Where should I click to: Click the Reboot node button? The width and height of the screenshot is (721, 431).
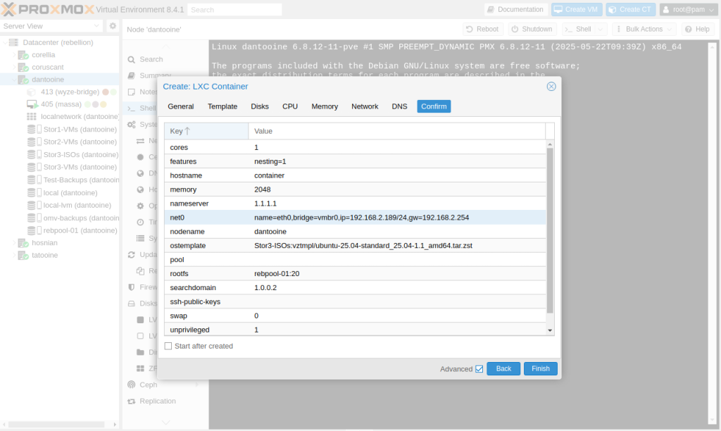[x=483, y=29]
